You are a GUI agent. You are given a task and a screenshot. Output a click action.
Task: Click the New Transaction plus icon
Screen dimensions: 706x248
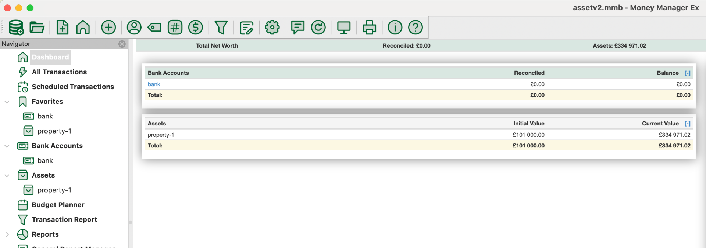pyautogui.click(x=108, y=27)
